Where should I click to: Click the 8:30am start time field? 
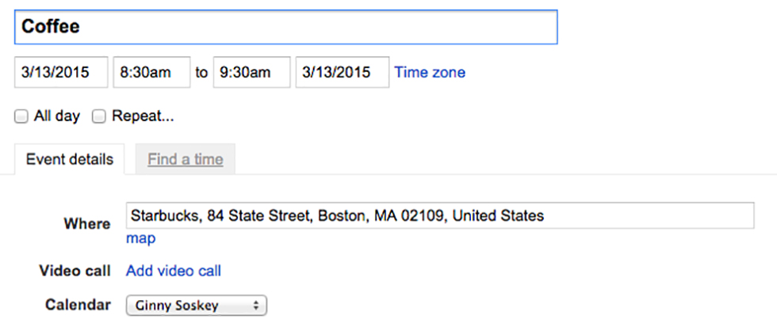(151, 73)
